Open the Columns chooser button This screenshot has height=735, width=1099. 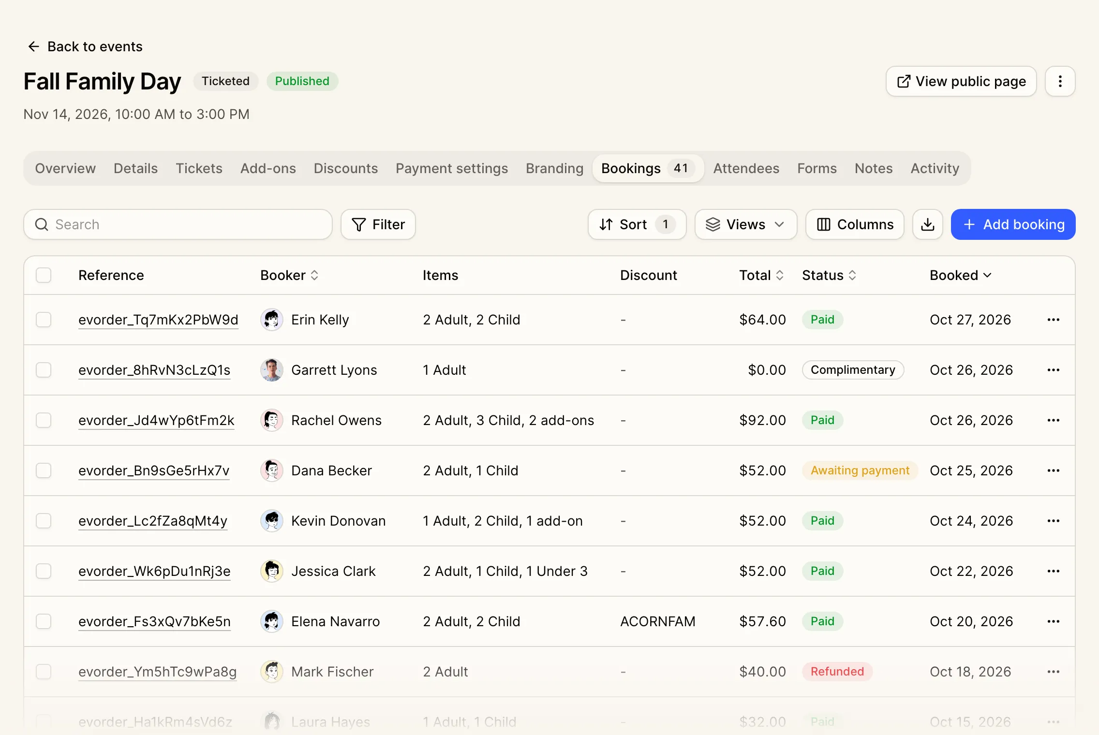(854, 224)
